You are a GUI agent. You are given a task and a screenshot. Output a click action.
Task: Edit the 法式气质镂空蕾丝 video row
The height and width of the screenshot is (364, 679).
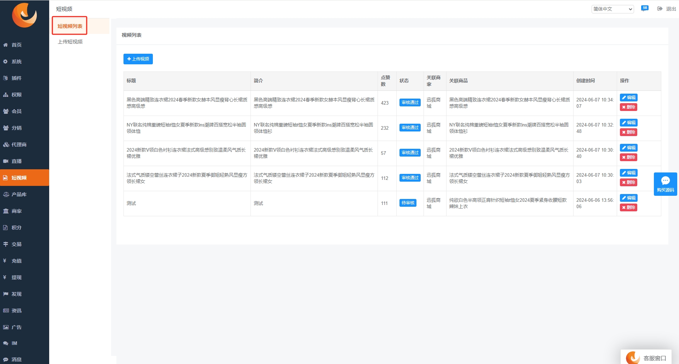click(x=629, y=173)
